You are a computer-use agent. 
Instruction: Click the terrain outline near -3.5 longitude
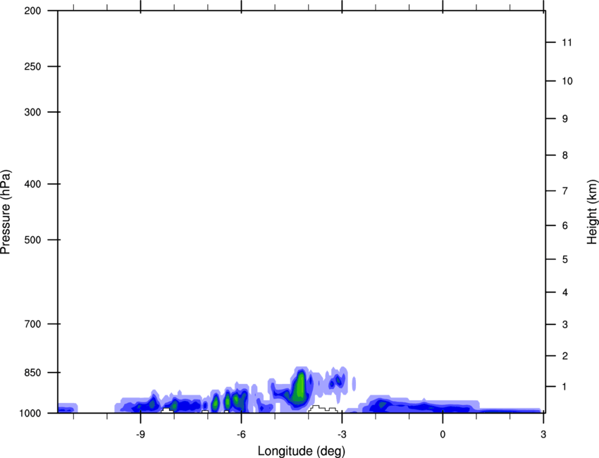coord(323,409)
